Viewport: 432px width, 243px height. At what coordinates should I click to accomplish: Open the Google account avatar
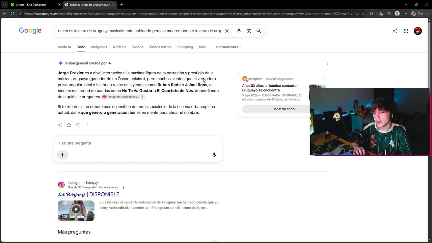pos(418,31)
